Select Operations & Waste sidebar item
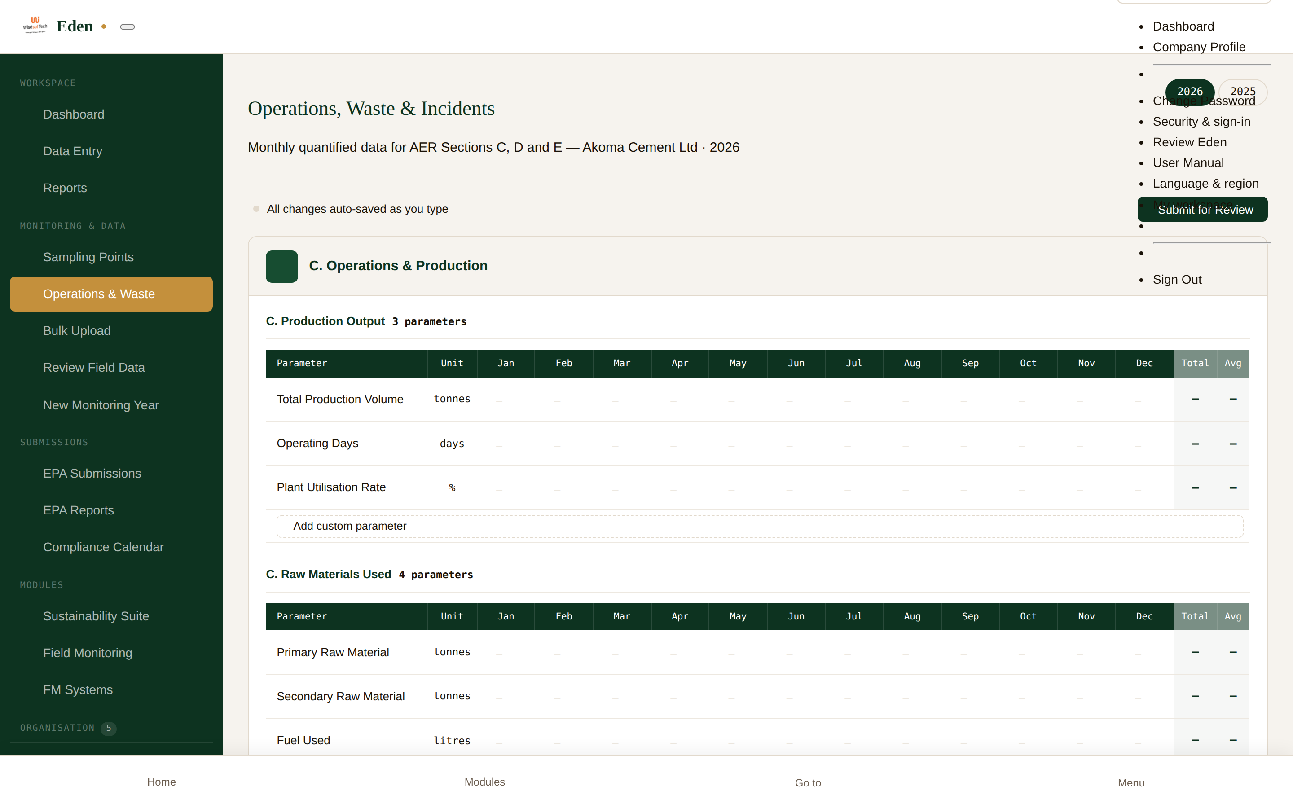Viewport: 1293px width, 808px height. coord(111,294)
